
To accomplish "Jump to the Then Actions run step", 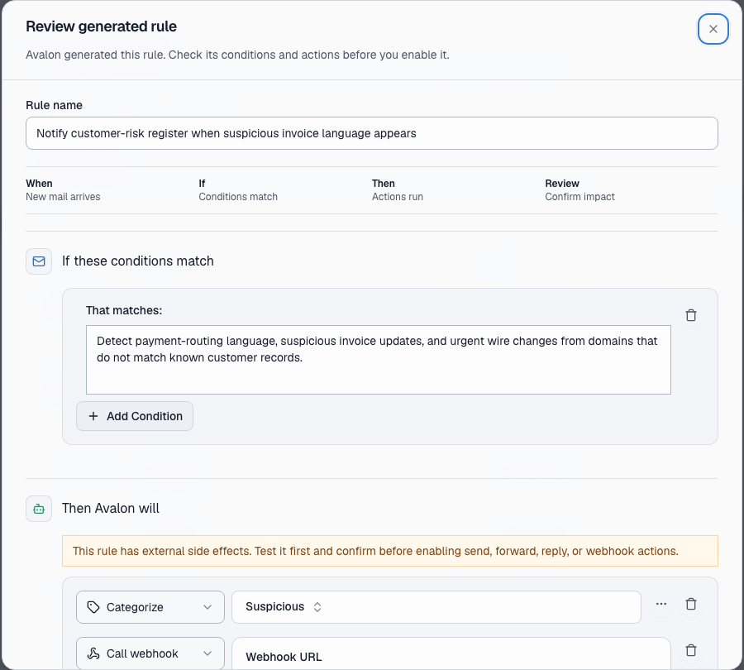I will (398, 190).
